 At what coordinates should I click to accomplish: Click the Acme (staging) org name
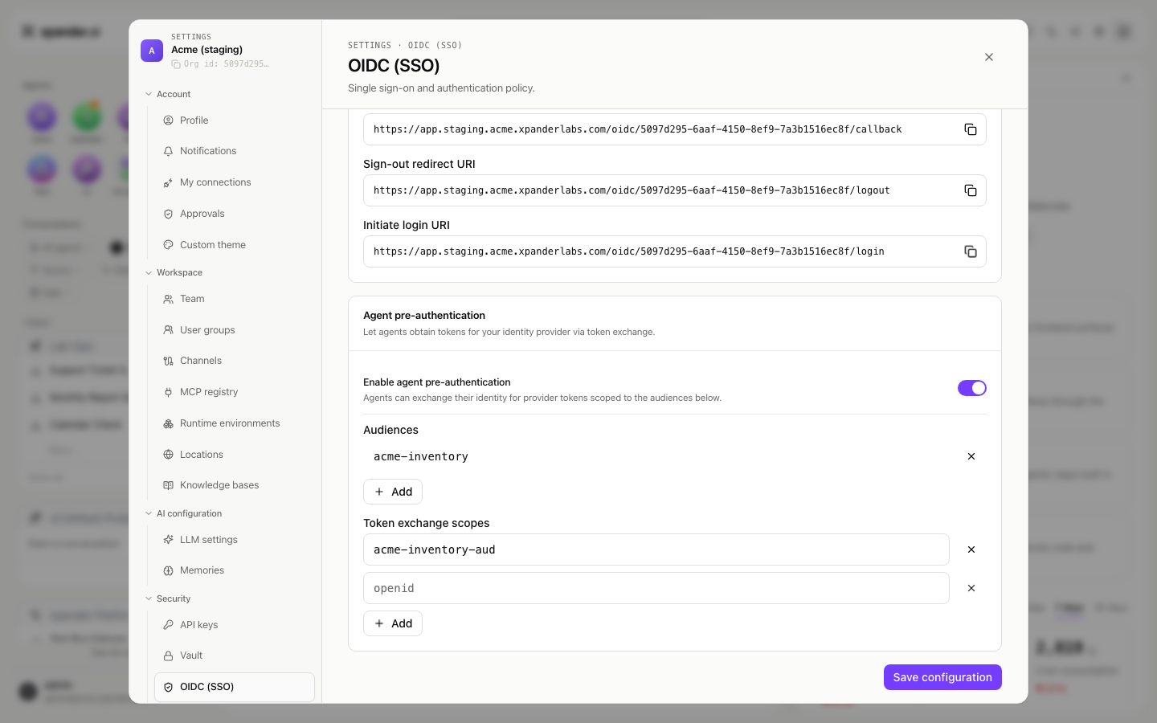click(206, 50)
